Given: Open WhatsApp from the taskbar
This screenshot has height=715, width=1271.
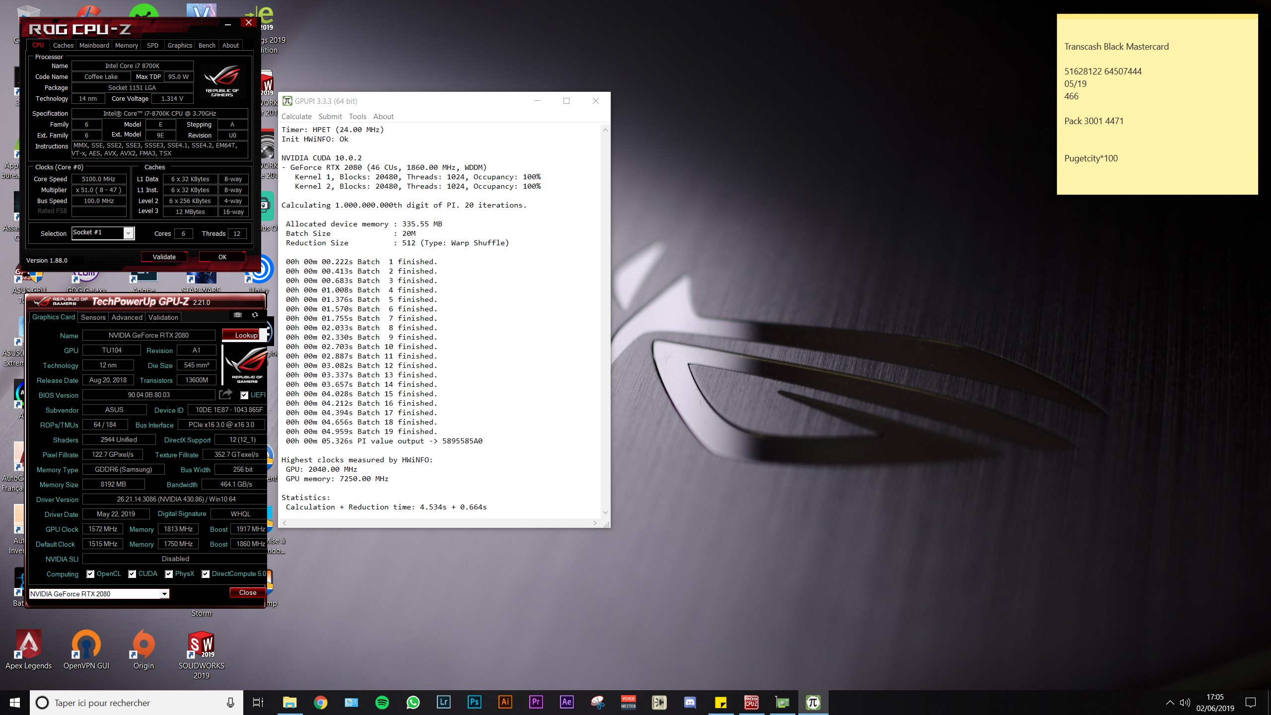Looking at the screenshot, I should click(x=413, y=702).
